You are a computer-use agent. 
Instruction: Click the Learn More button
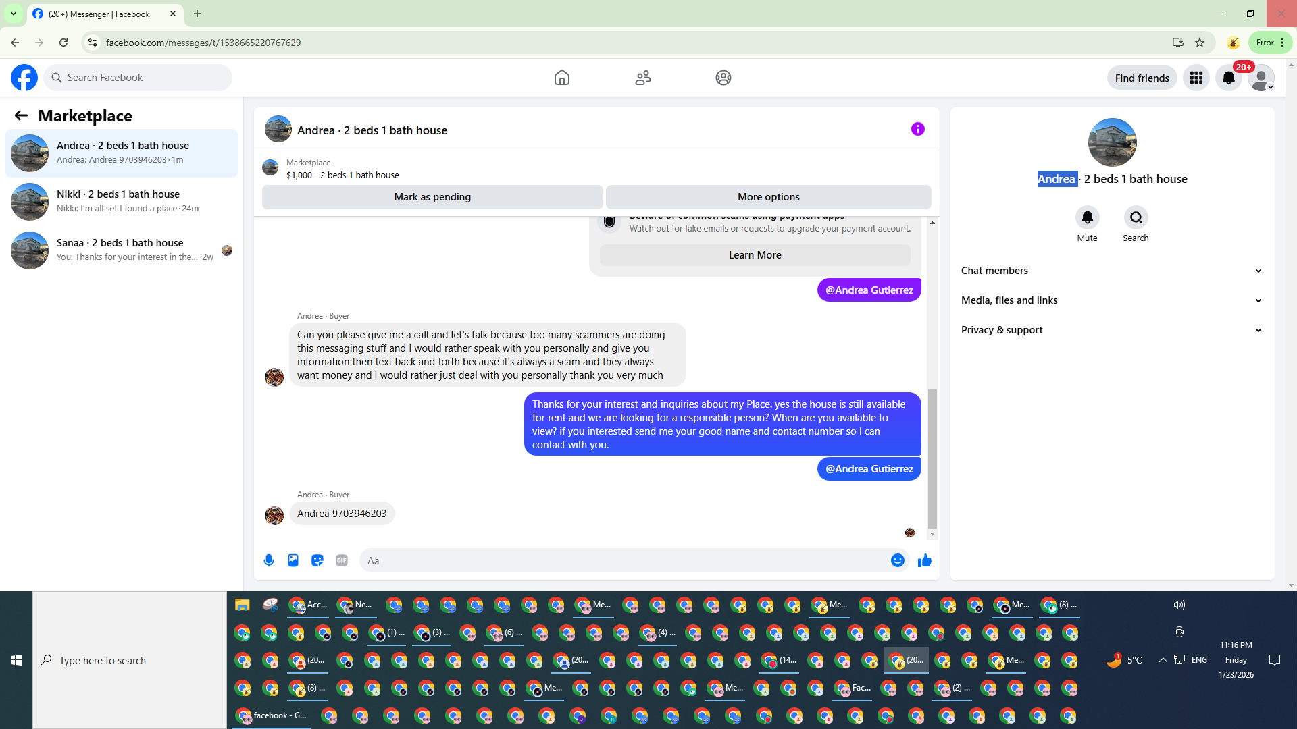point(755,255)
